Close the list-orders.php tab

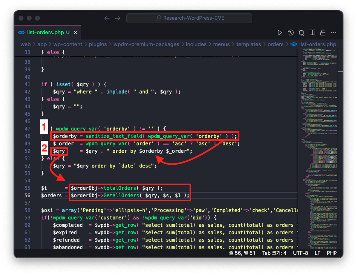coord(75,33)
